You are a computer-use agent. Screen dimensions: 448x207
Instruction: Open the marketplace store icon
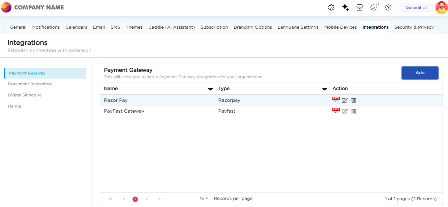coord(359,7)
